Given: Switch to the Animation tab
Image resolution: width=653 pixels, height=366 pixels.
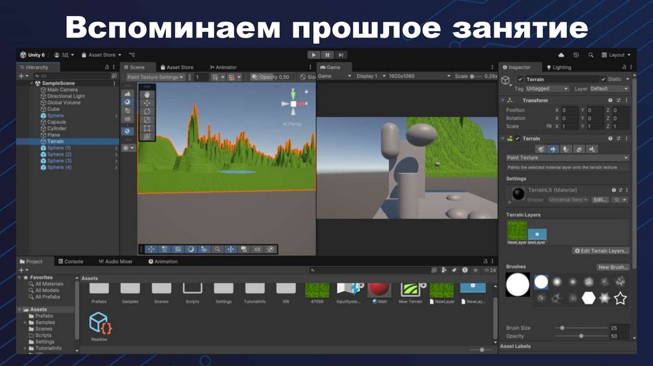Looking at the screenshot, I should click(163, 261).
